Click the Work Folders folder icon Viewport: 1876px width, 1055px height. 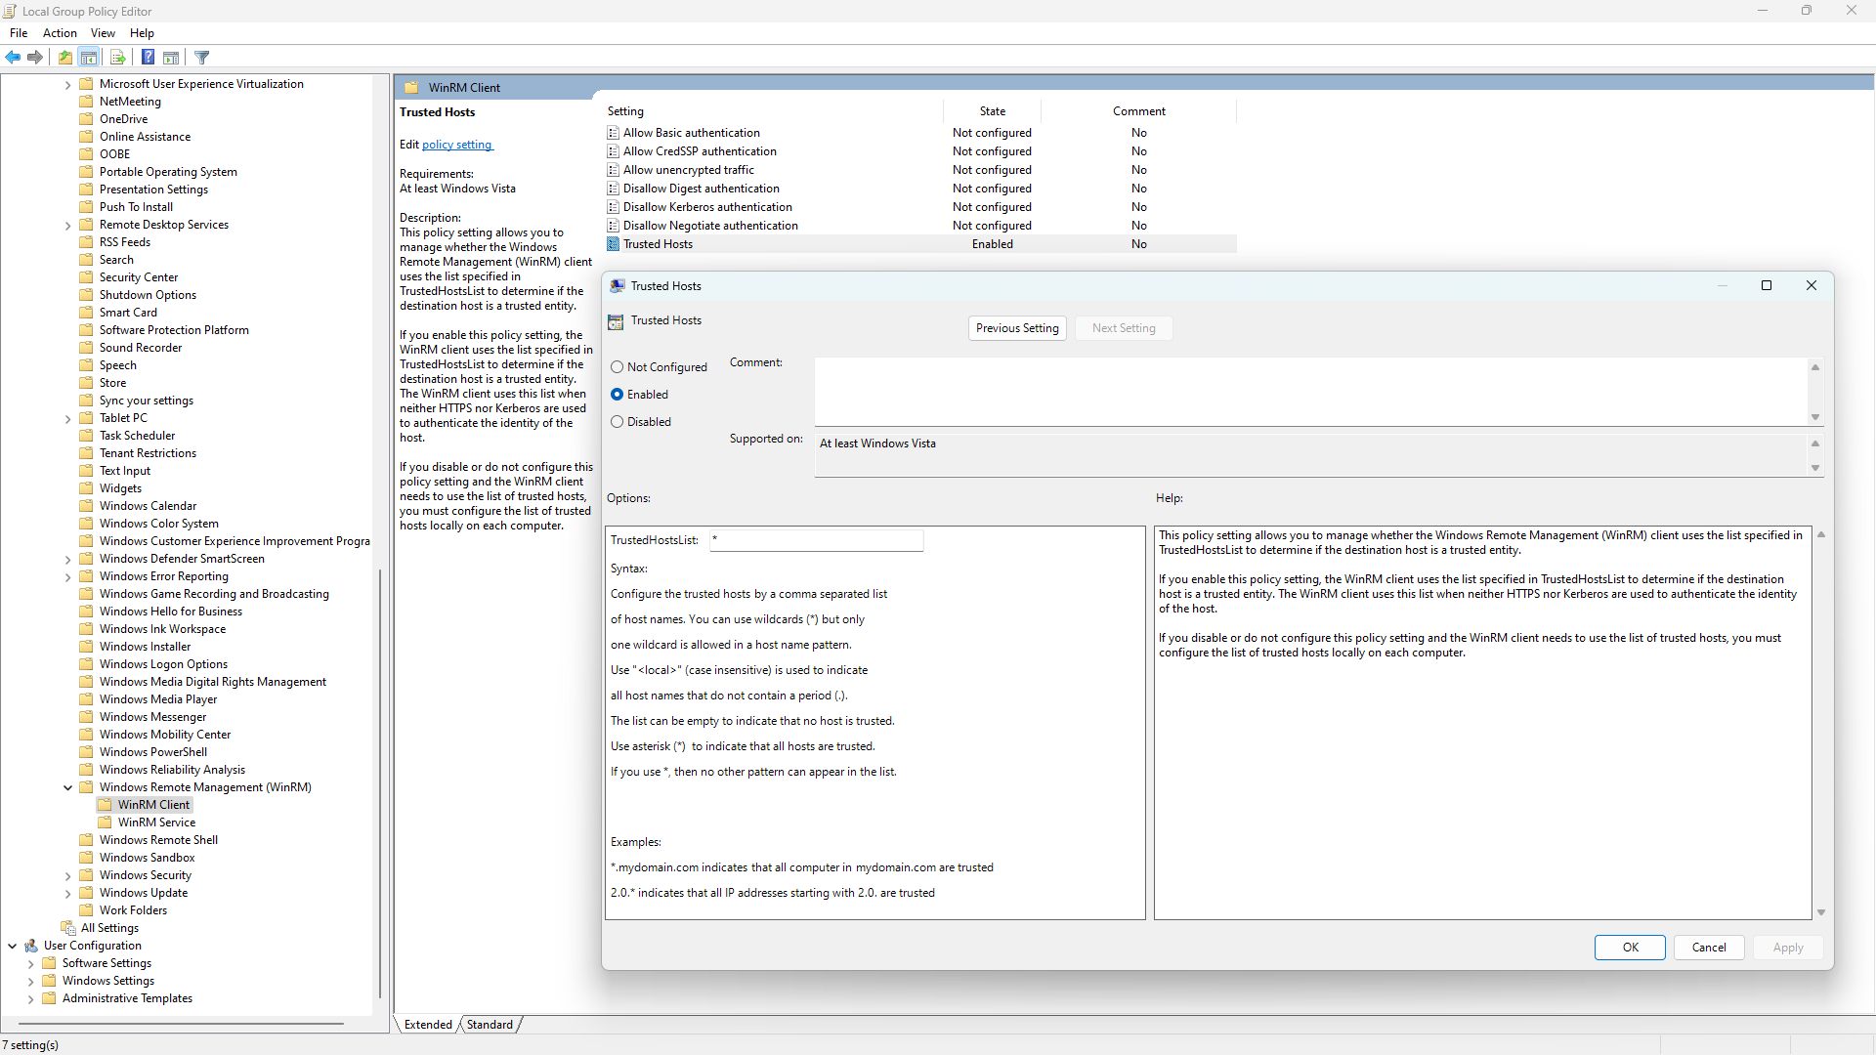tap(87, 910)
